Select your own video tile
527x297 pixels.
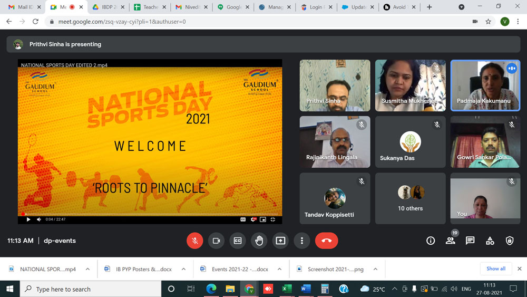[x=485, y=198]
